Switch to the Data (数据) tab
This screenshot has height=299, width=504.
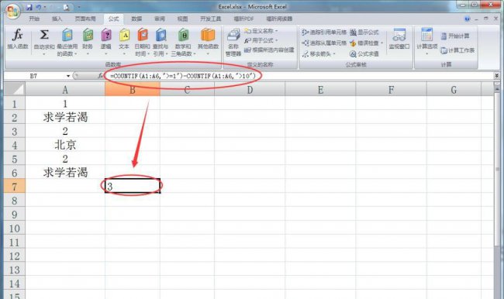(x=136, y=19)
